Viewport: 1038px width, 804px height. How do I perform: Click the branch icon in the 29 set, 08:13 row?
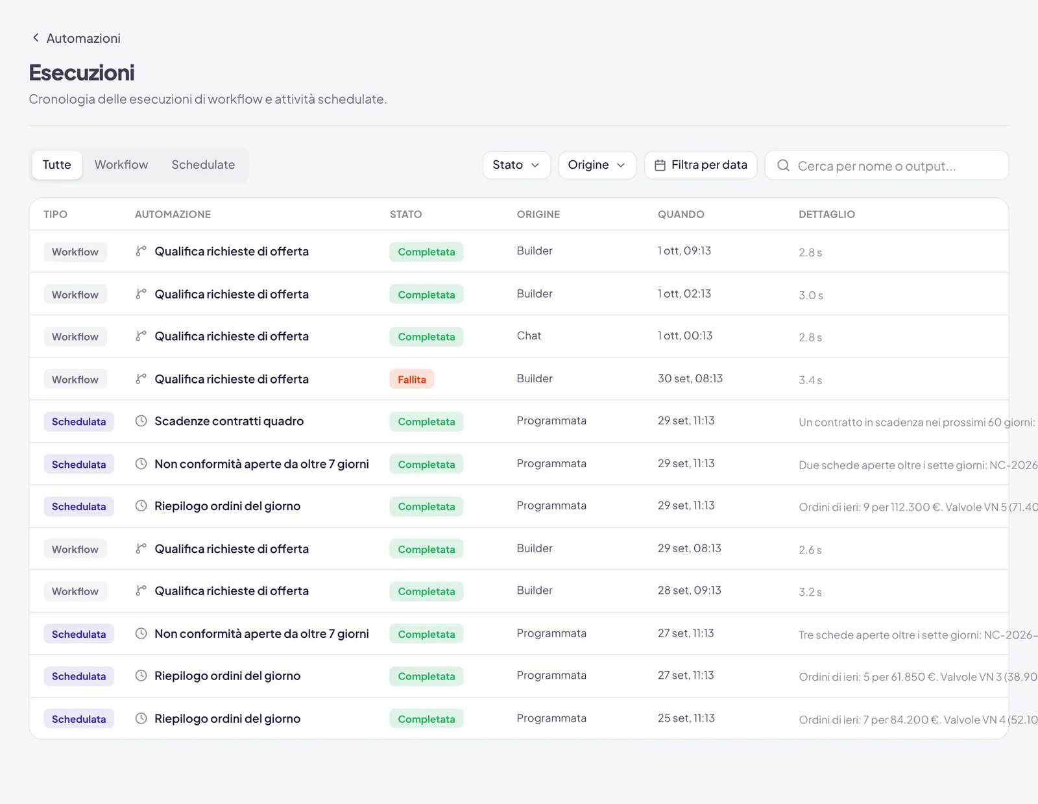(x=141, y=549)
